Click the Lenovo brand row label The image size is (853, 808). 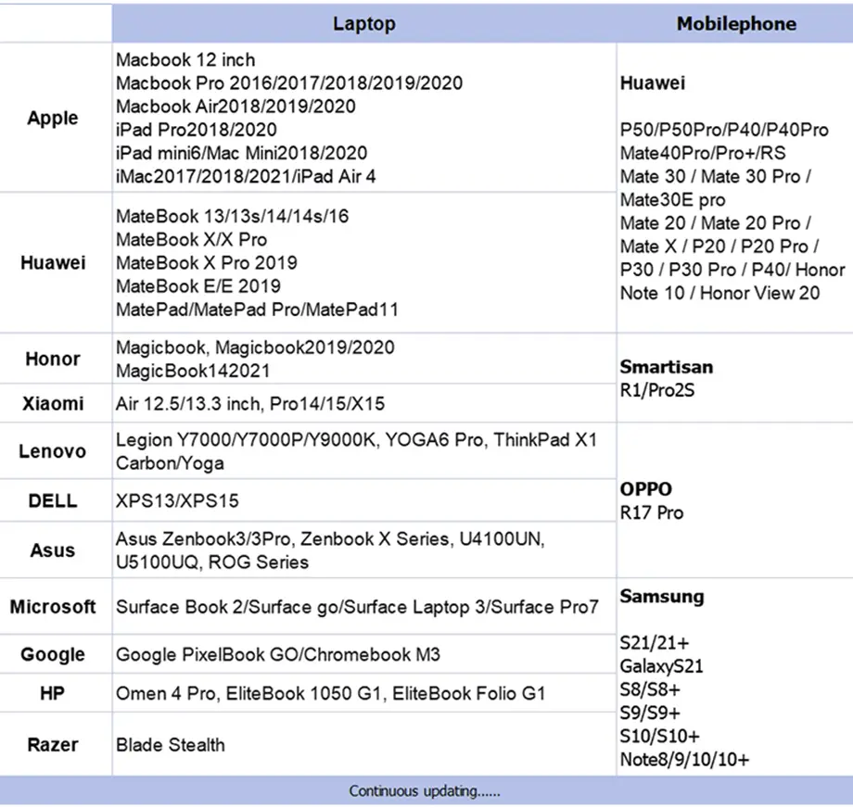(53, 452)
